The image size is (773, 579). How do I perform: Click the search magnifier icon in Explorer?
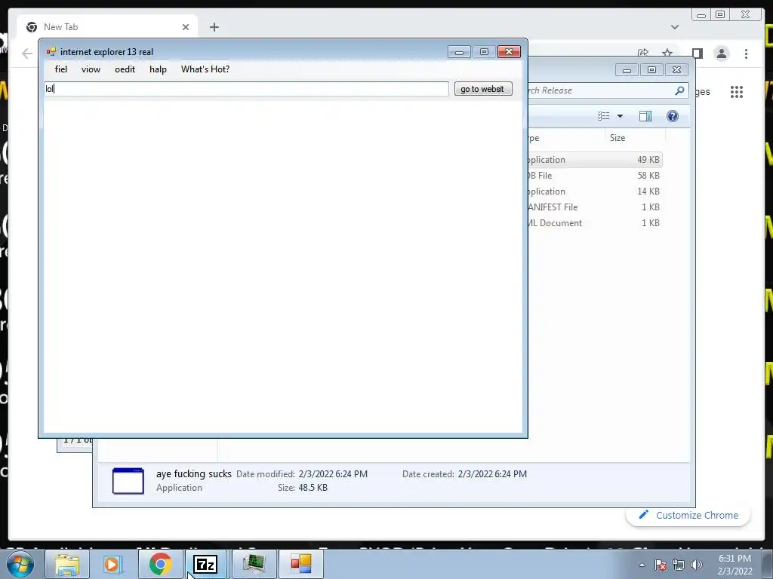click(680, 90)
